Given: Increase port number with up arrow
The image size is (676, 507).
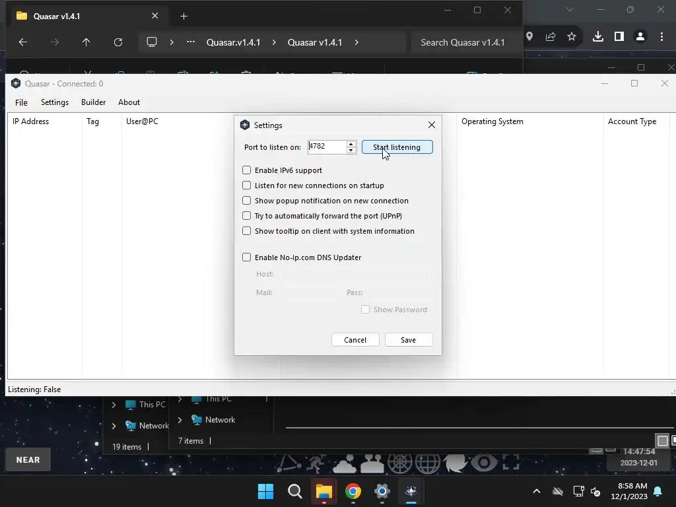Looking at the screenshot, I should 351,144.
